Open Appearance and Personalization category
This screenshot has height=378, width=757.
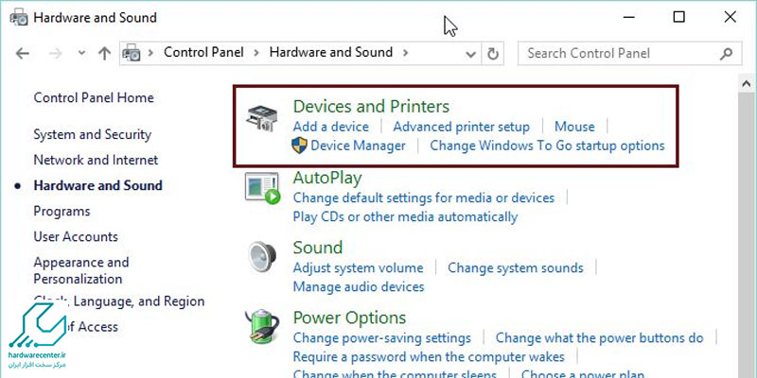(x=81, y=271)
